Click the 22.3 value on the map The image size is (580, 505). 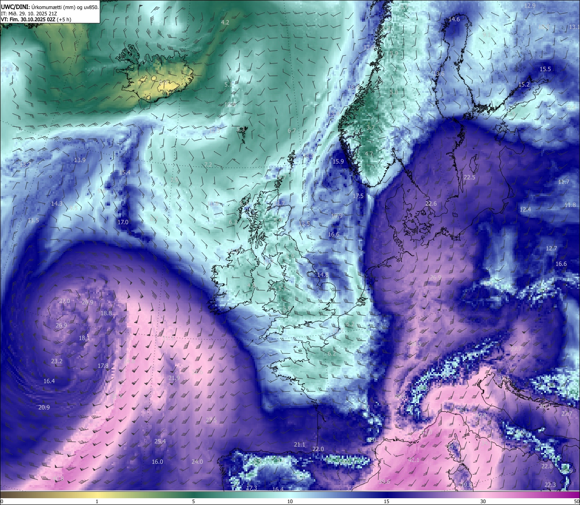[550, 485]
